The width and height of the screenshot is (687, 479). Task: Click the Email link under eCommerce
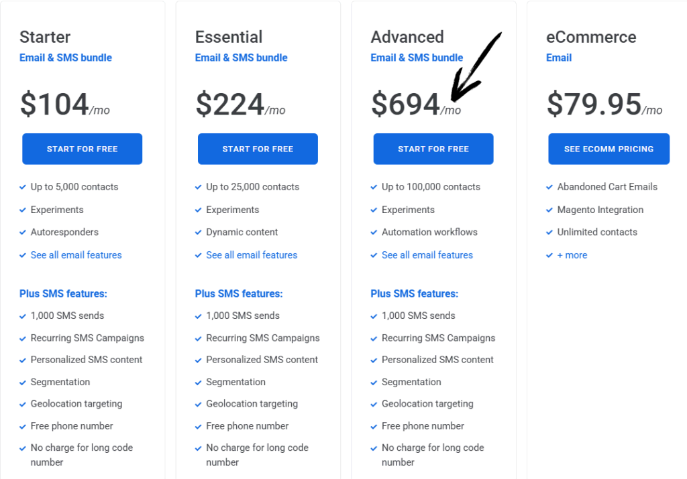559,58
